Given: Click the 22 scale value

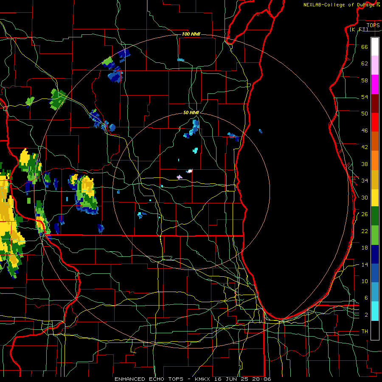Looking at the screenshot, I should click(365, 231).
